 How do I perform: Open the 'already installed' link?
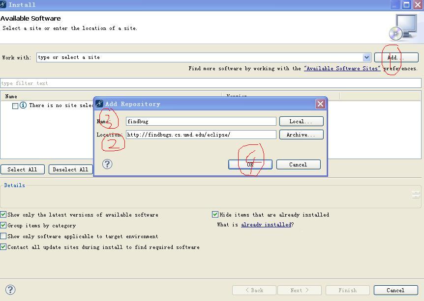pyautogui.click(x=266, y=224)
